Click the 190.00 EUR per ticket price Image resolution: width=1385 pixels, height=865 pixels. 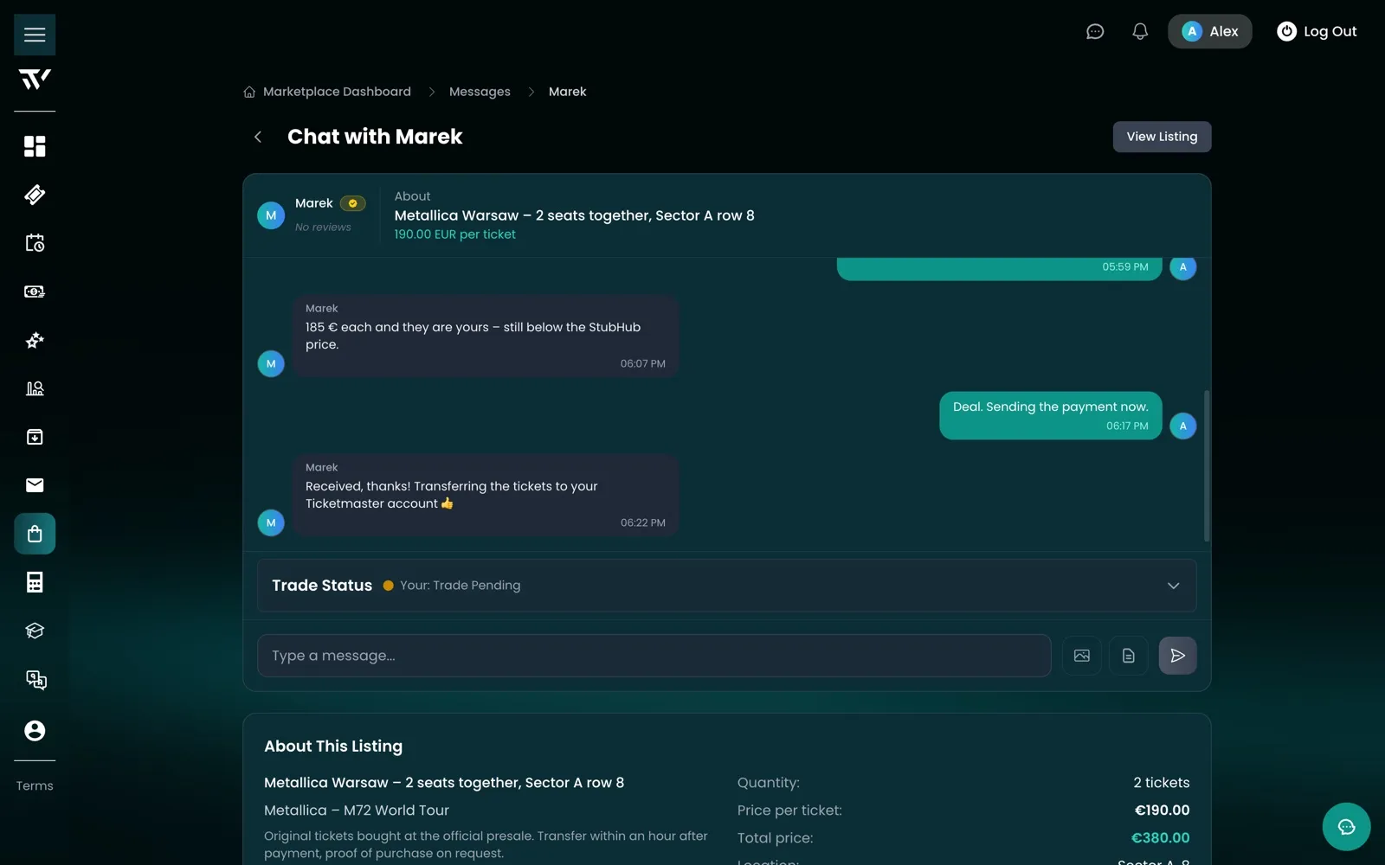coord(454,234)
